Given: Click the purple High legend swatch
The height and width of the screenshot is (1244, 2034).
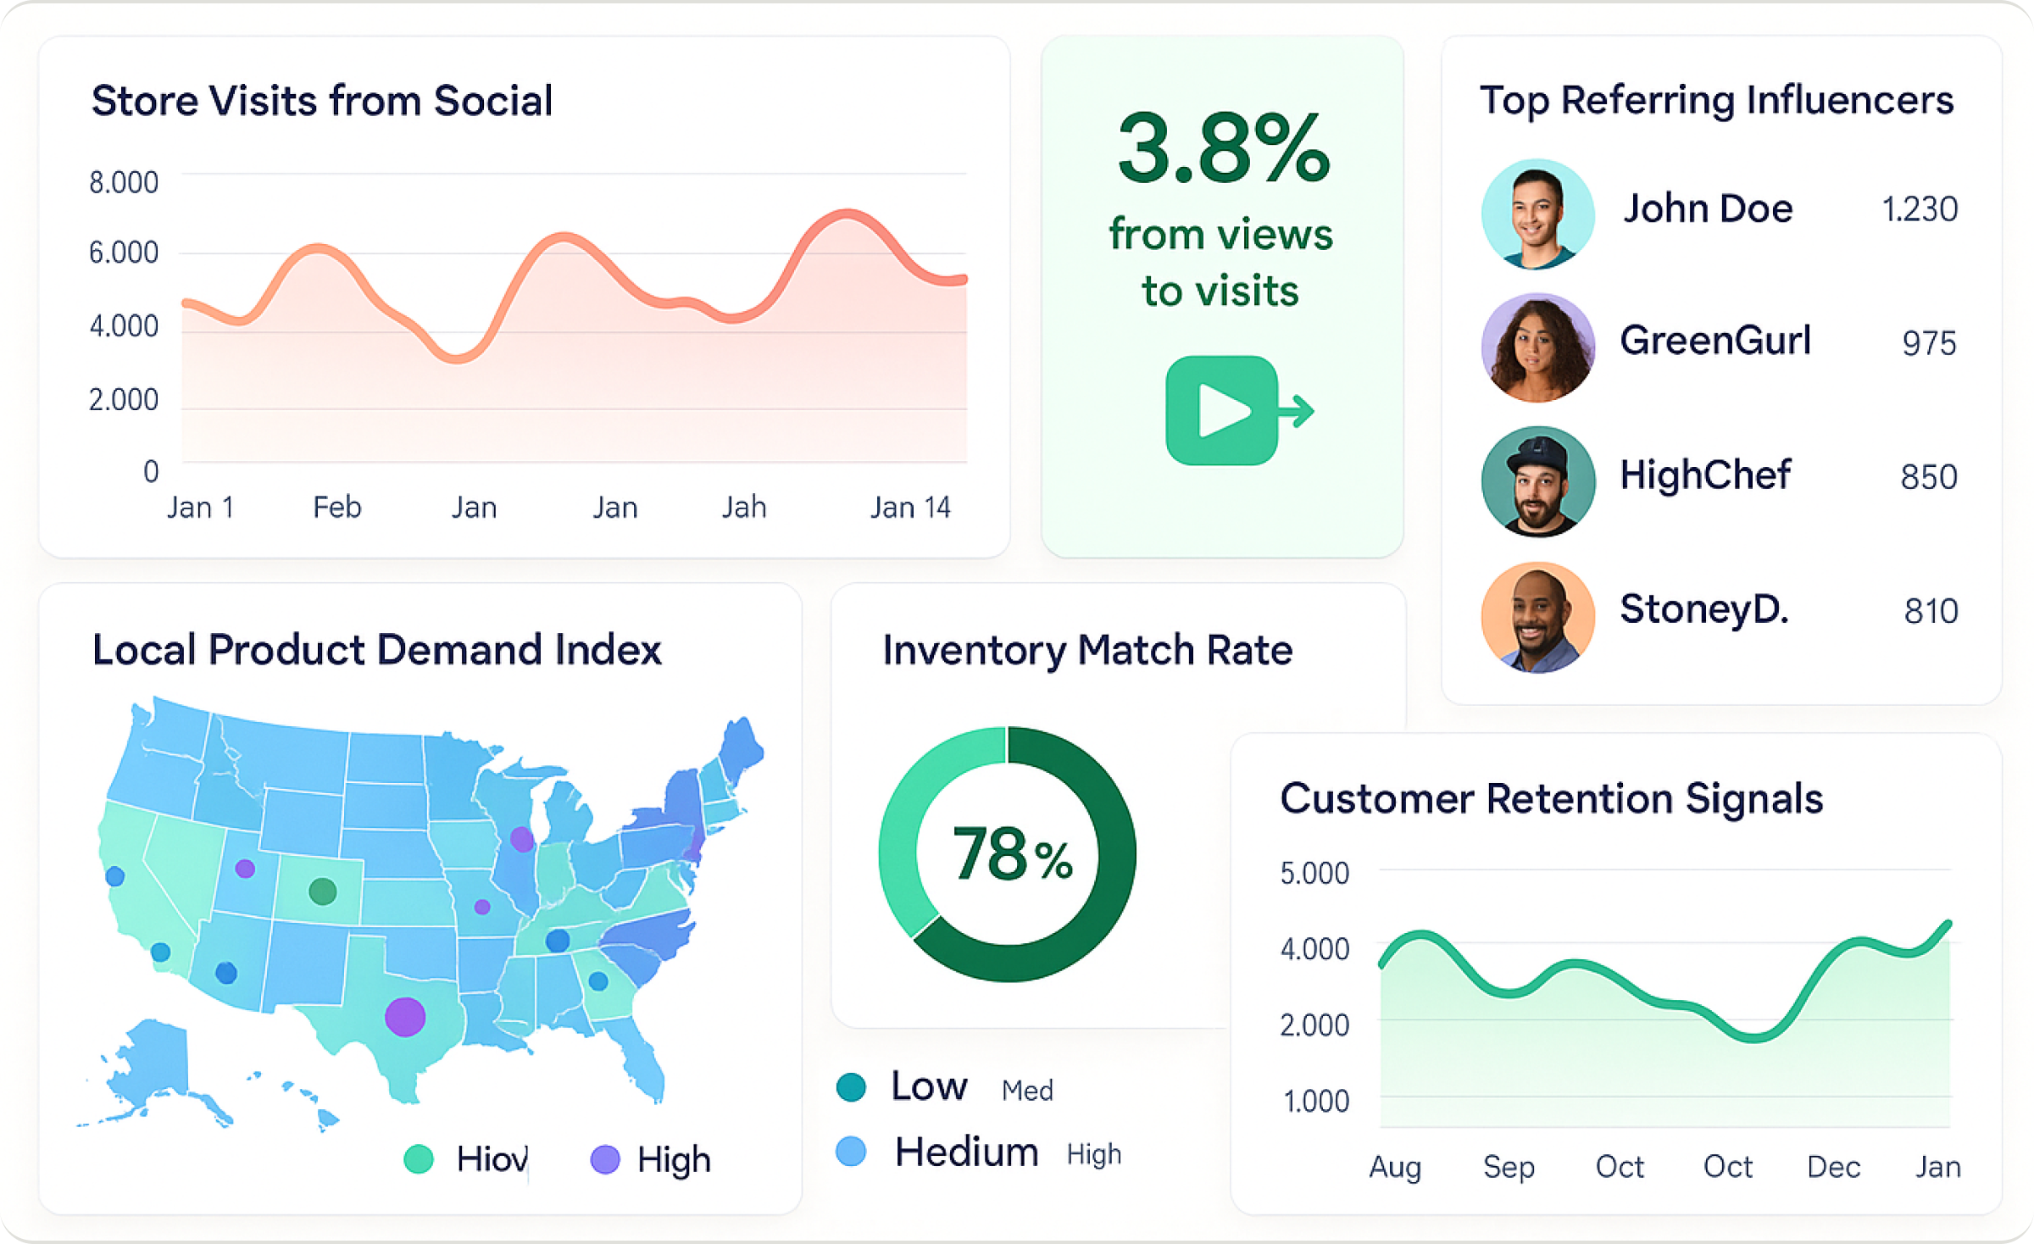Looking at the screenshot, I should coord(605,1158).
